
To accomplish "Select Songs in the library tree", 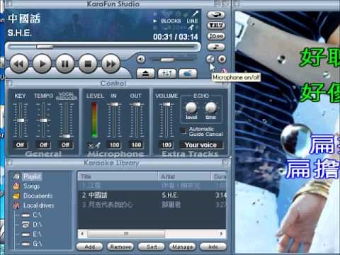I will (x=31, y=186).
